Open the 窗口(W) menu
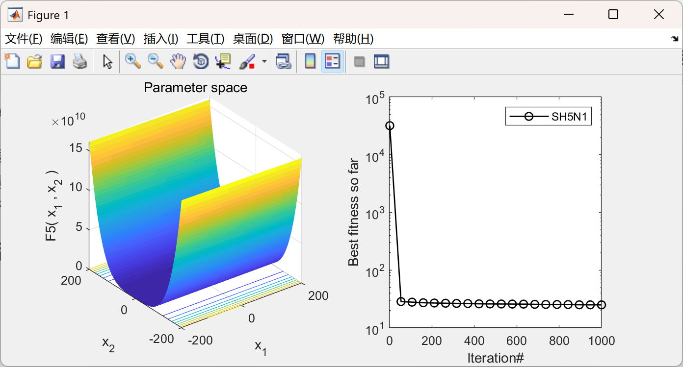Image resolution: width=683 pixels, height=367 pixels. pos(303,39)
